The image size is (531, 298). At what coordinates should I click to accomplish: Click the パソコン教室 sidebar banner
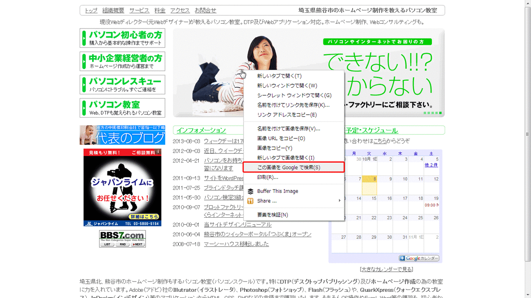click(x=122, y=108)
